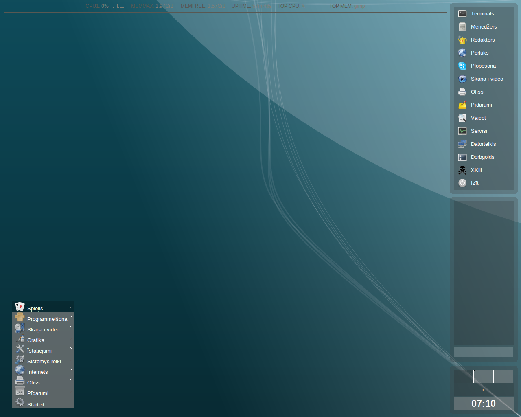Choose the Dorbgolds entry in launcher panel
Screen dimensions: 521x417
click(484, 157)
